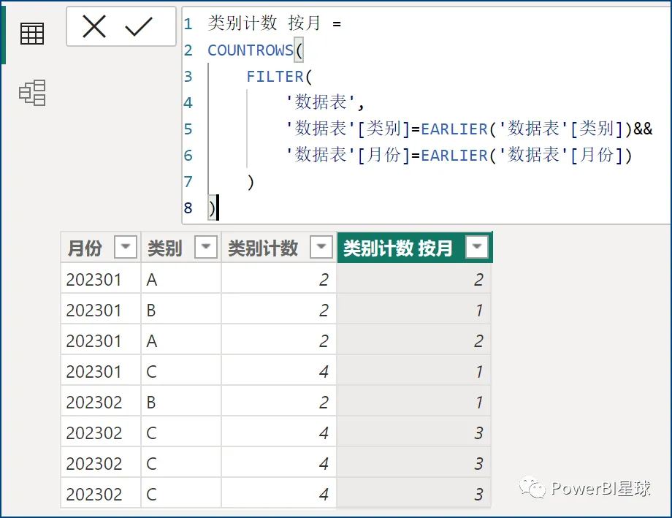This screenshot has height=518, width=672.
Task: Click EARLIER on formula line 6
Action: click(x=454, y=155)
